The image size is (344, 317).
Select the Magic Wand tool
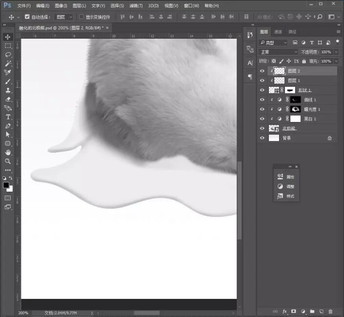coord(8,63)
